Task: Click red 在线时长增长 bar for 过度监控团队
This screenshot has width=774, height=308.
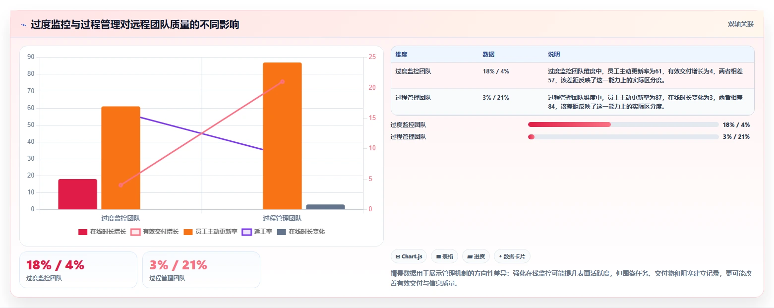Action: coord(77,194)
